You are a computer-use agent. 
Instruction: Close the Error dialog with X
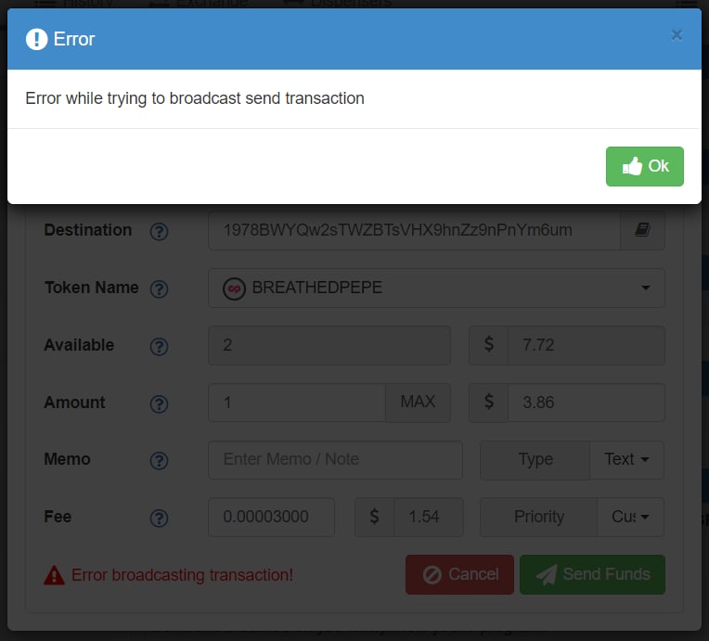[x=677, y=35]
